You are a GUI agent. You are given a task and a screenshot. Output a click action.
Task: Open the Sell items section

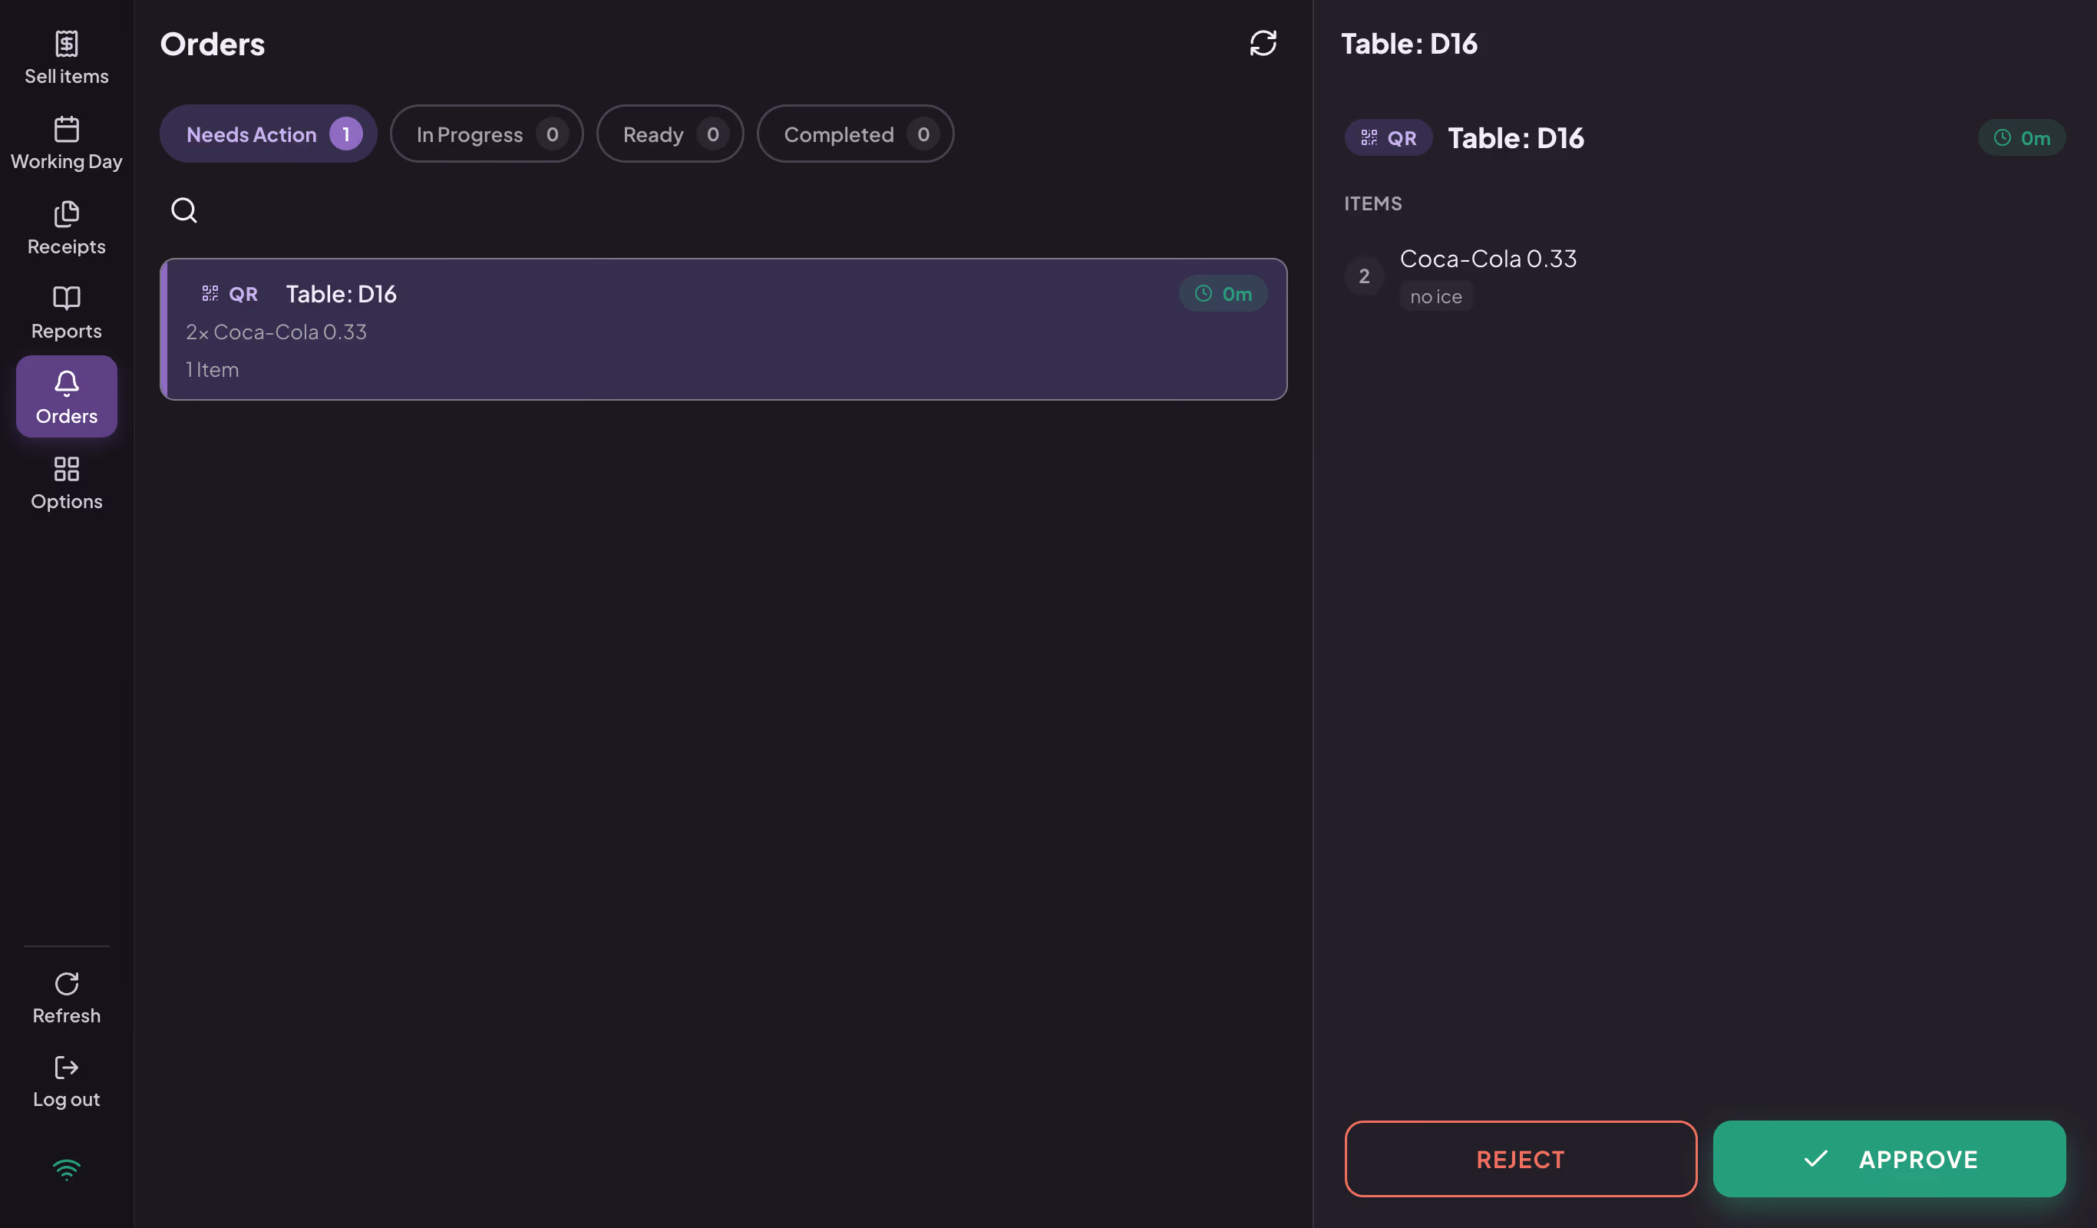(67, 58)
